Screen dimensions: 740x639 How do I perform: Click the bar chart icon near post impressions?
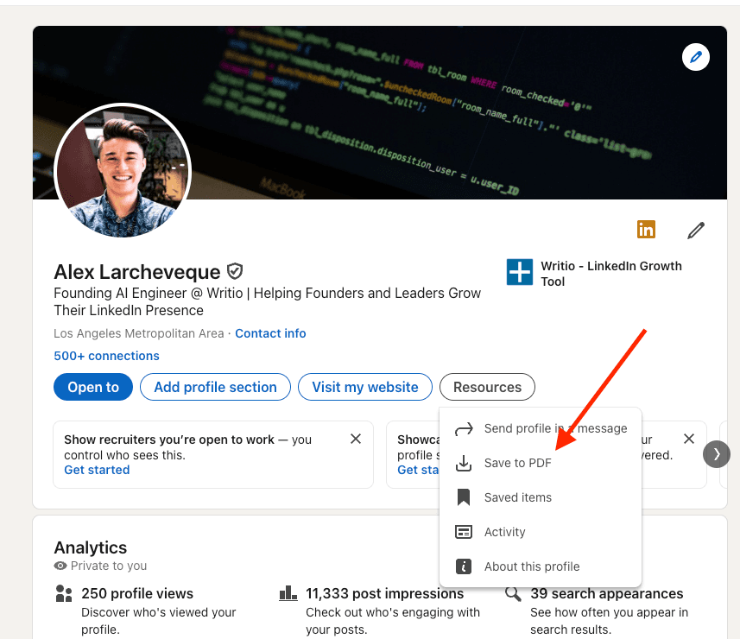[x=288, y=592]
